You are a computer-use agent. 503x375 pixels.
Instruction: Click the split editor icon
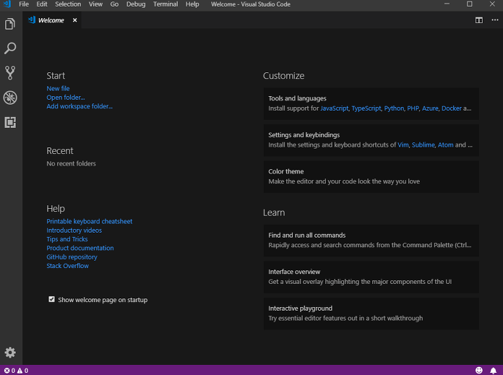click(x=478, y=20)
